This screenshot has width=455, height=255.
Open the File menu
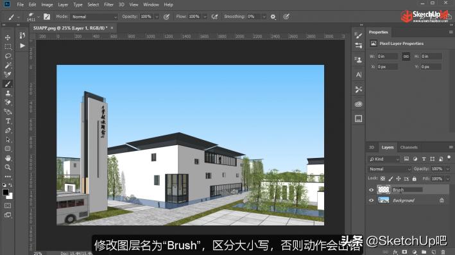21,4
